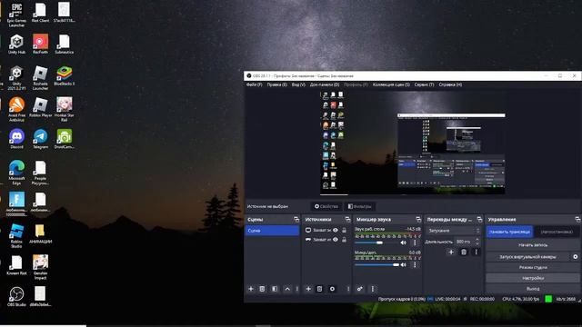Open Microsoft Edge desktop shortcut

16,173
